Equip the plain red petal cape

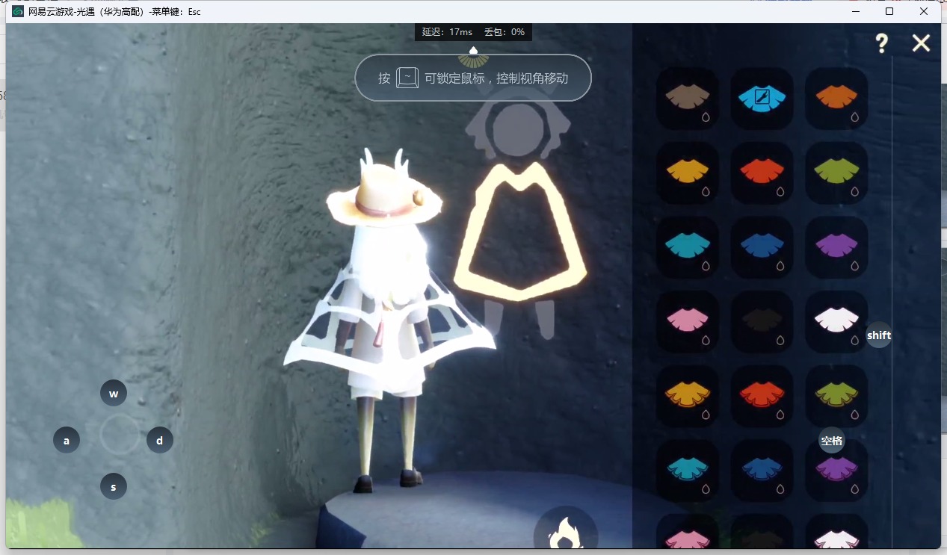coord(762,173)
